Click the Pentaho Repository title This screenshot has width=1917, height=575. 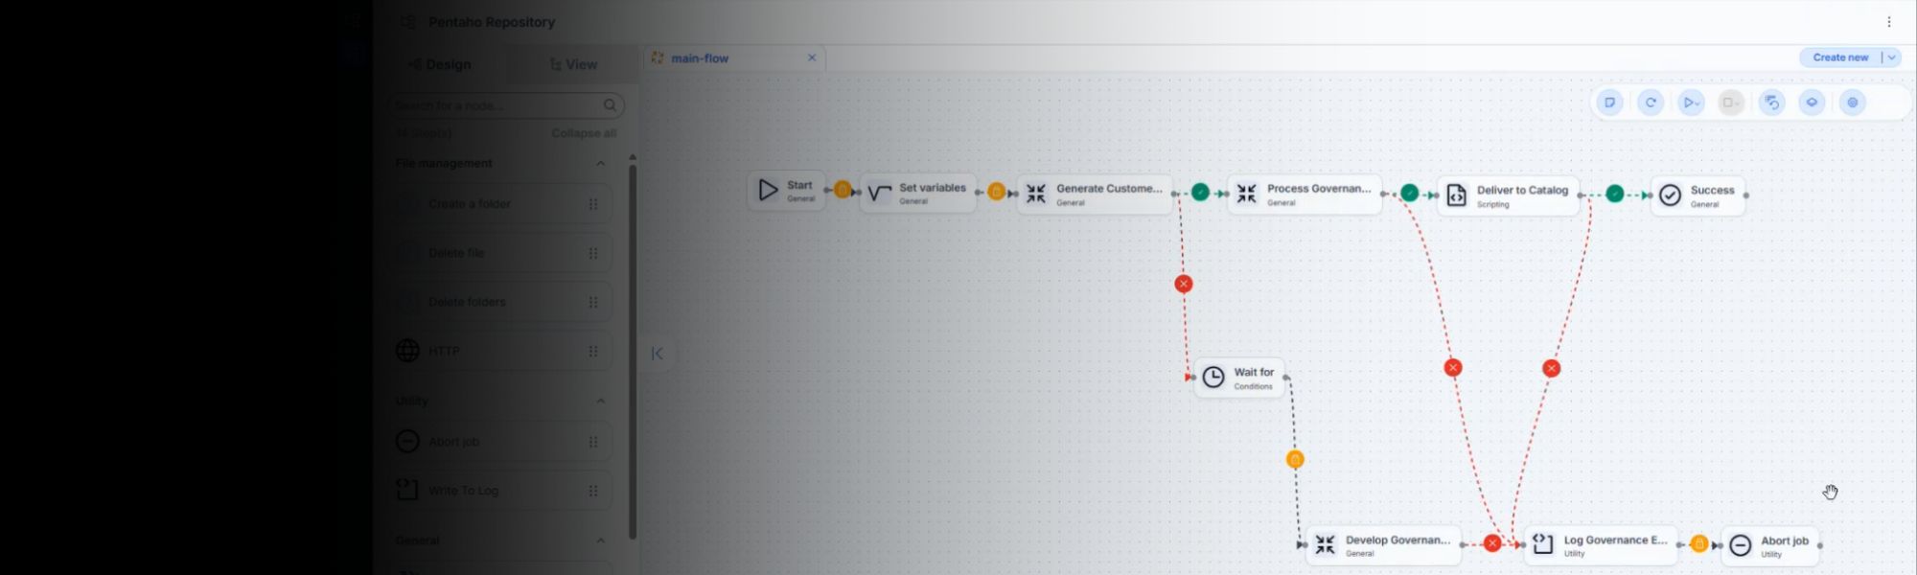492,22
